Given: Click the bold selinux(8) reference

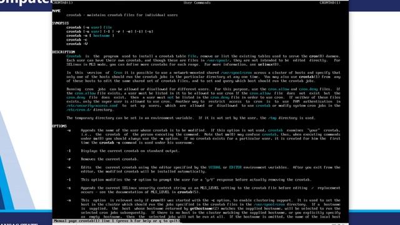Looking at the screenshot, I should (268, 64).
